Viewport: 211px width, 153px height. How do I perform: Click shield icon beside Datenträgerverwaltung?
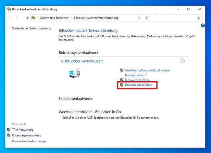pos(9,135)
